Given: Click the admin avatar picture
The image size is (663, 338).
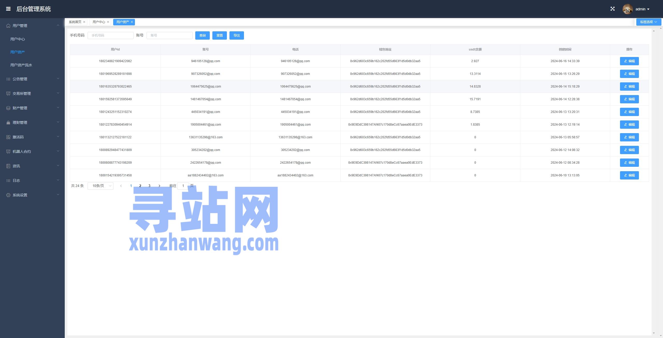Looking at the screenshot, I should (x=628, y=9).
